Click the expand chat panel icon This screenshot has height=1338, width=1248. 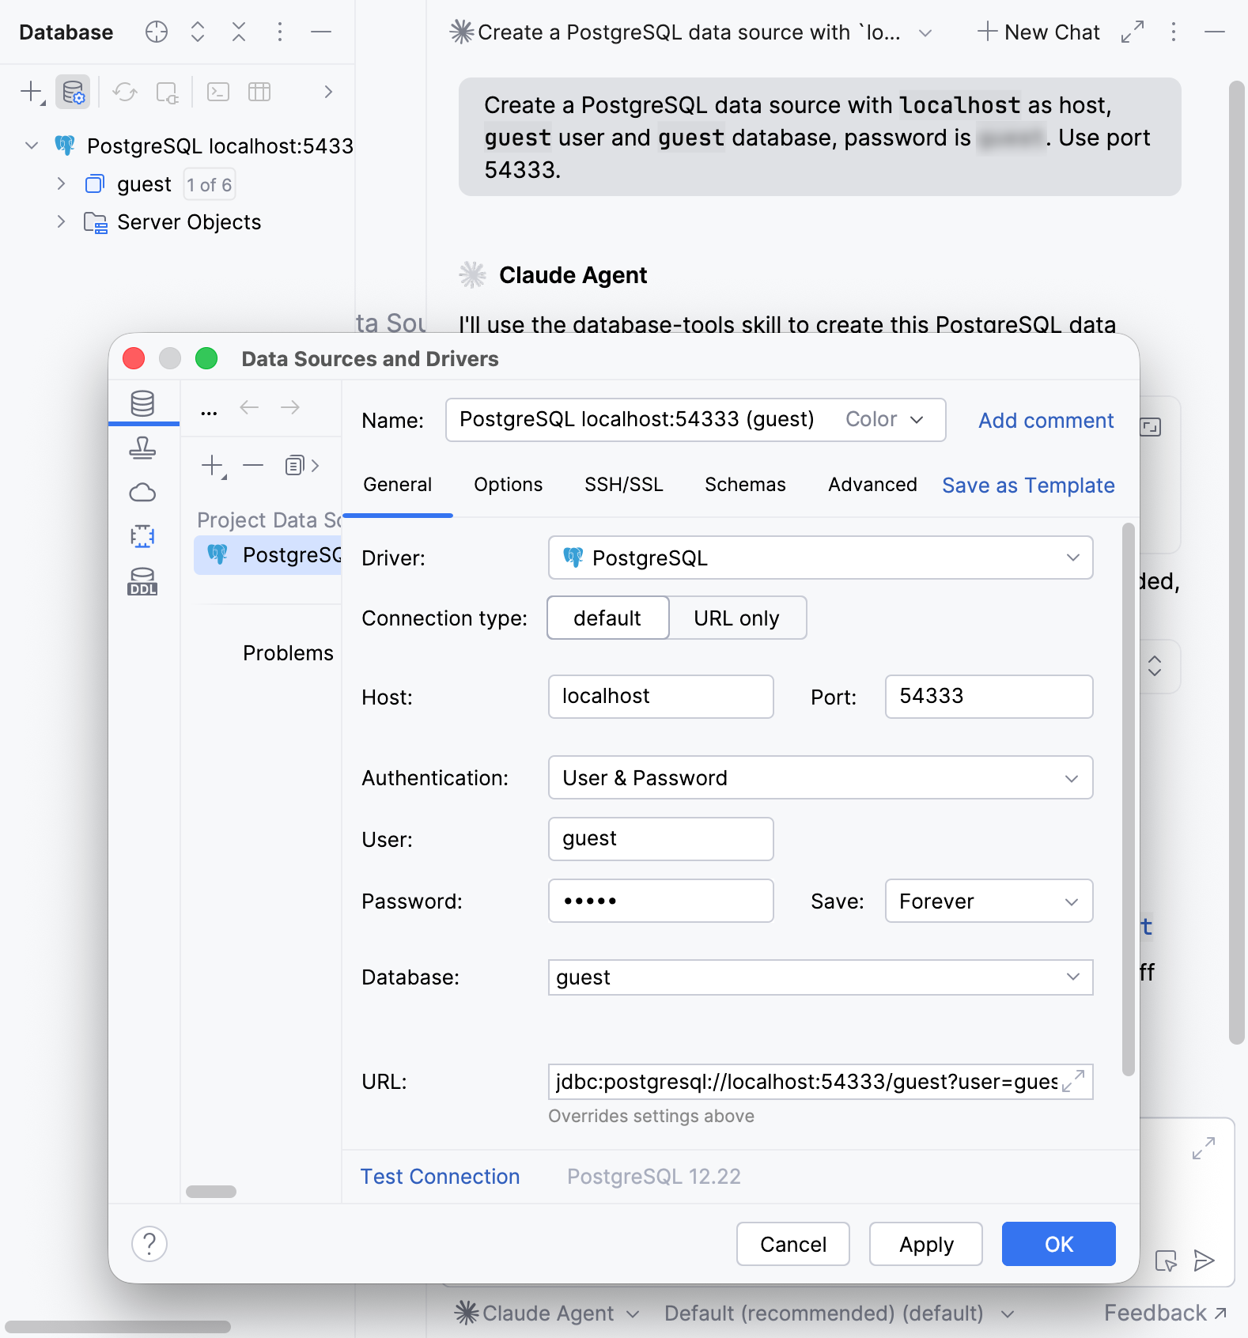[x=1133, y=32]
